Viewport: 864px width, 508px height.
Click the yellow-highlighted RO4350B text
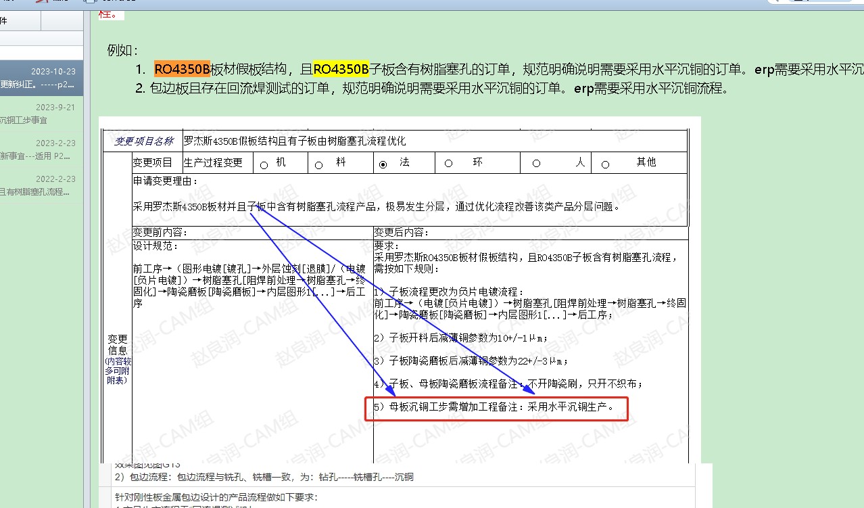coord(341,69)
